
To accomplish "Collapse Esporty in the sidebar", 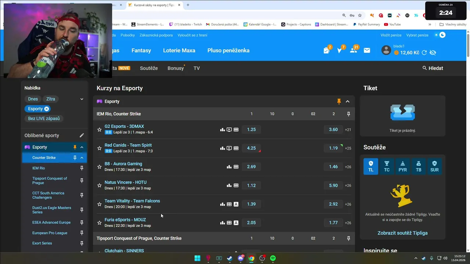I will pos(82,147).
